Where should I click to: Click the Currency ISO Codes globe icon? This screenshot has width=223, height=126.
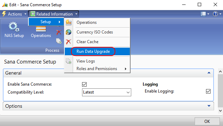69,32
